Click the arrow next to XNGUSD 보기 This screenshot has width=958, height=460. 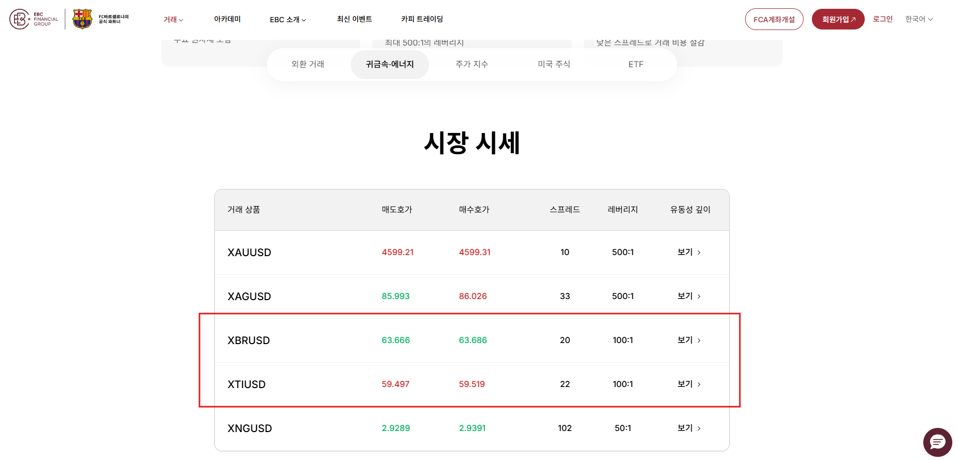tap(699, 428)
